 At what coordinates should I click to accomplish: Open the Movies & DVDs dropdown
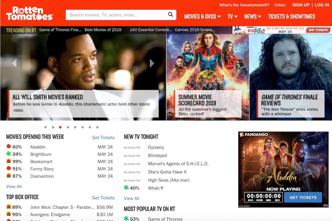click(x=202, y=16)
